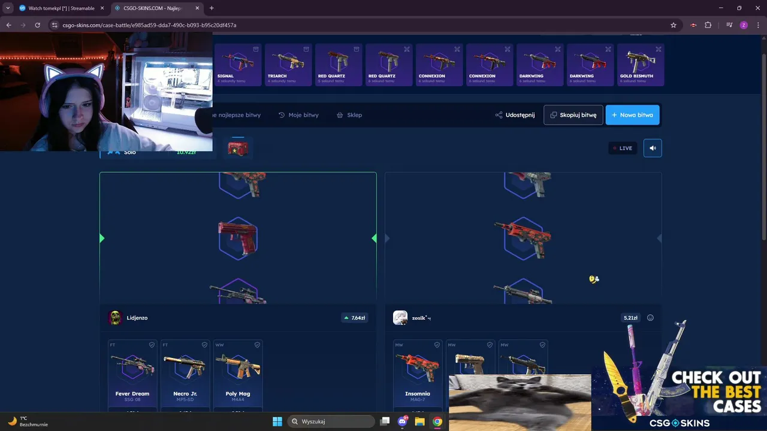Click the Lidjenzo player name

(x=137, y=318)
